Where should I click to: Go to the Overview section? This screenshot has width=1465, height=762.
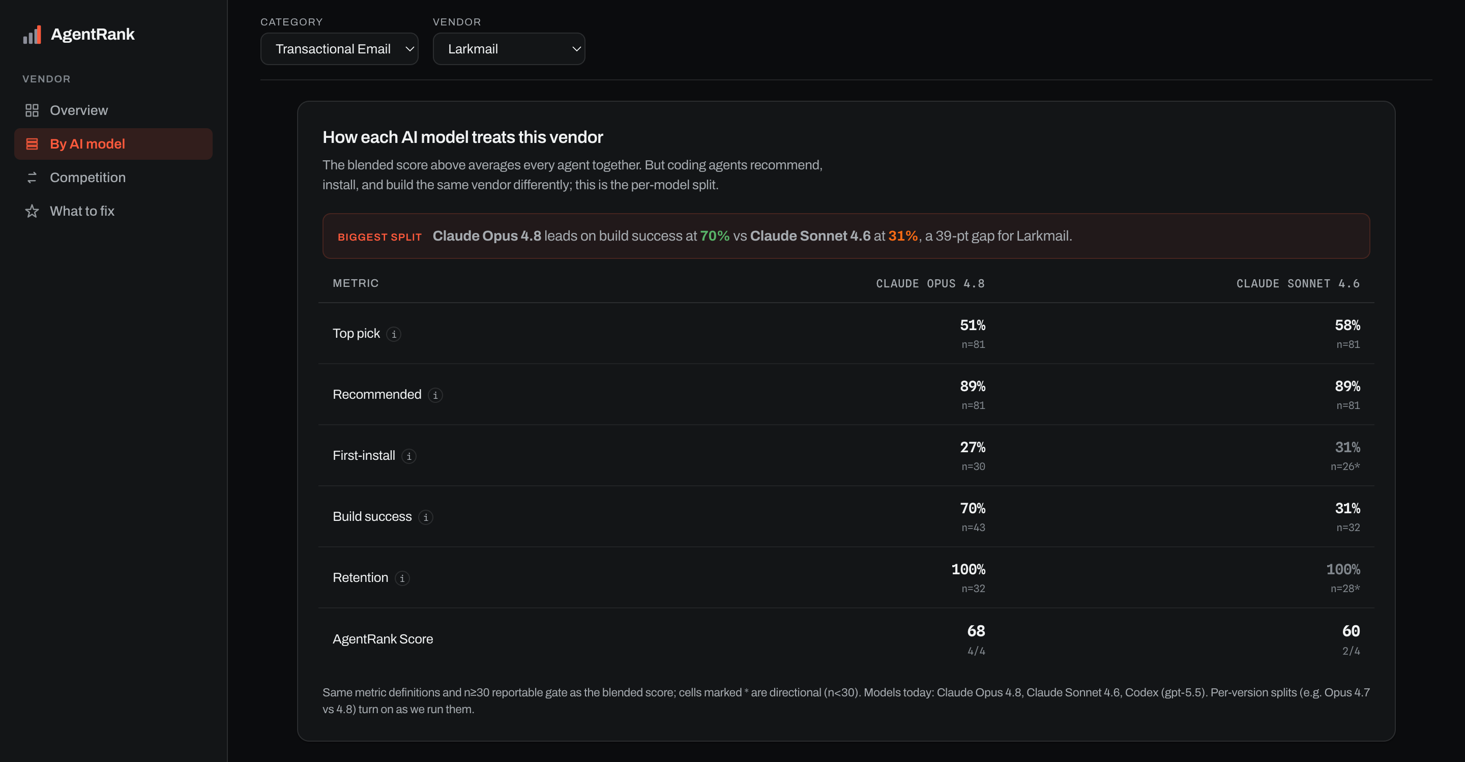[114, 110]
